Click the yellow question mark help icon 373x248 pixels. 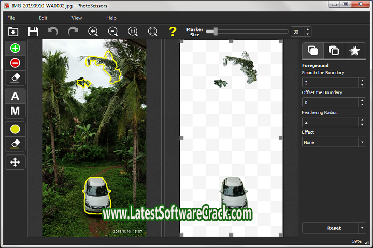point(173,32)
